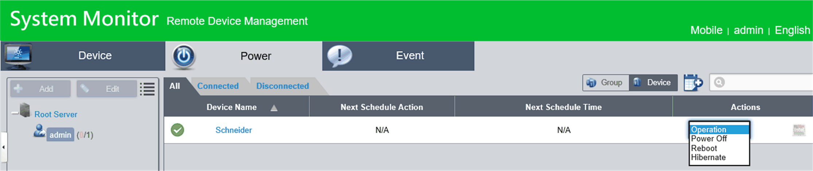Switch to the Device tab

click(x=83, y=56)
